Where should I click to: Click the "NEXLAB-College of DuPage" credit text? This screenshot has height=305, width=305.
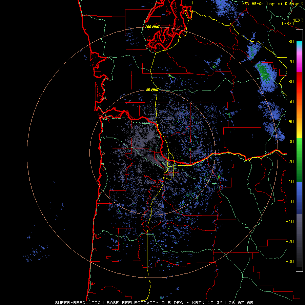pyautogui.click(x=271, y=4)
